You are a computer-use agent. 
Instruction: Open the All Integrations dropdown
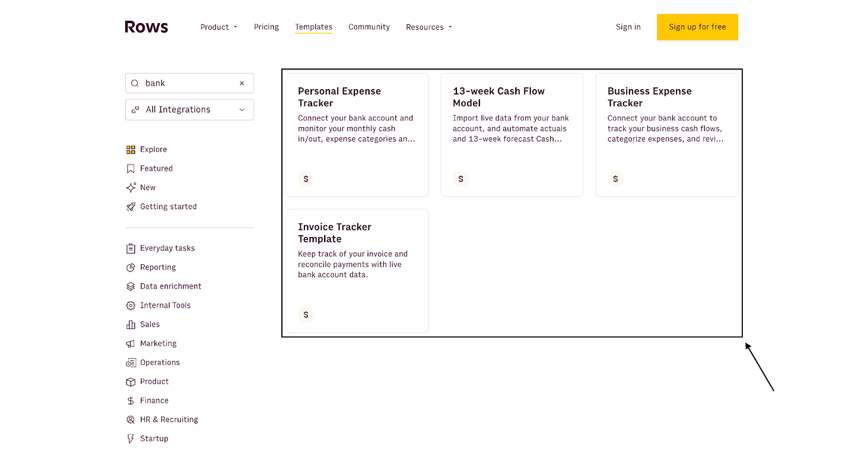189,109
